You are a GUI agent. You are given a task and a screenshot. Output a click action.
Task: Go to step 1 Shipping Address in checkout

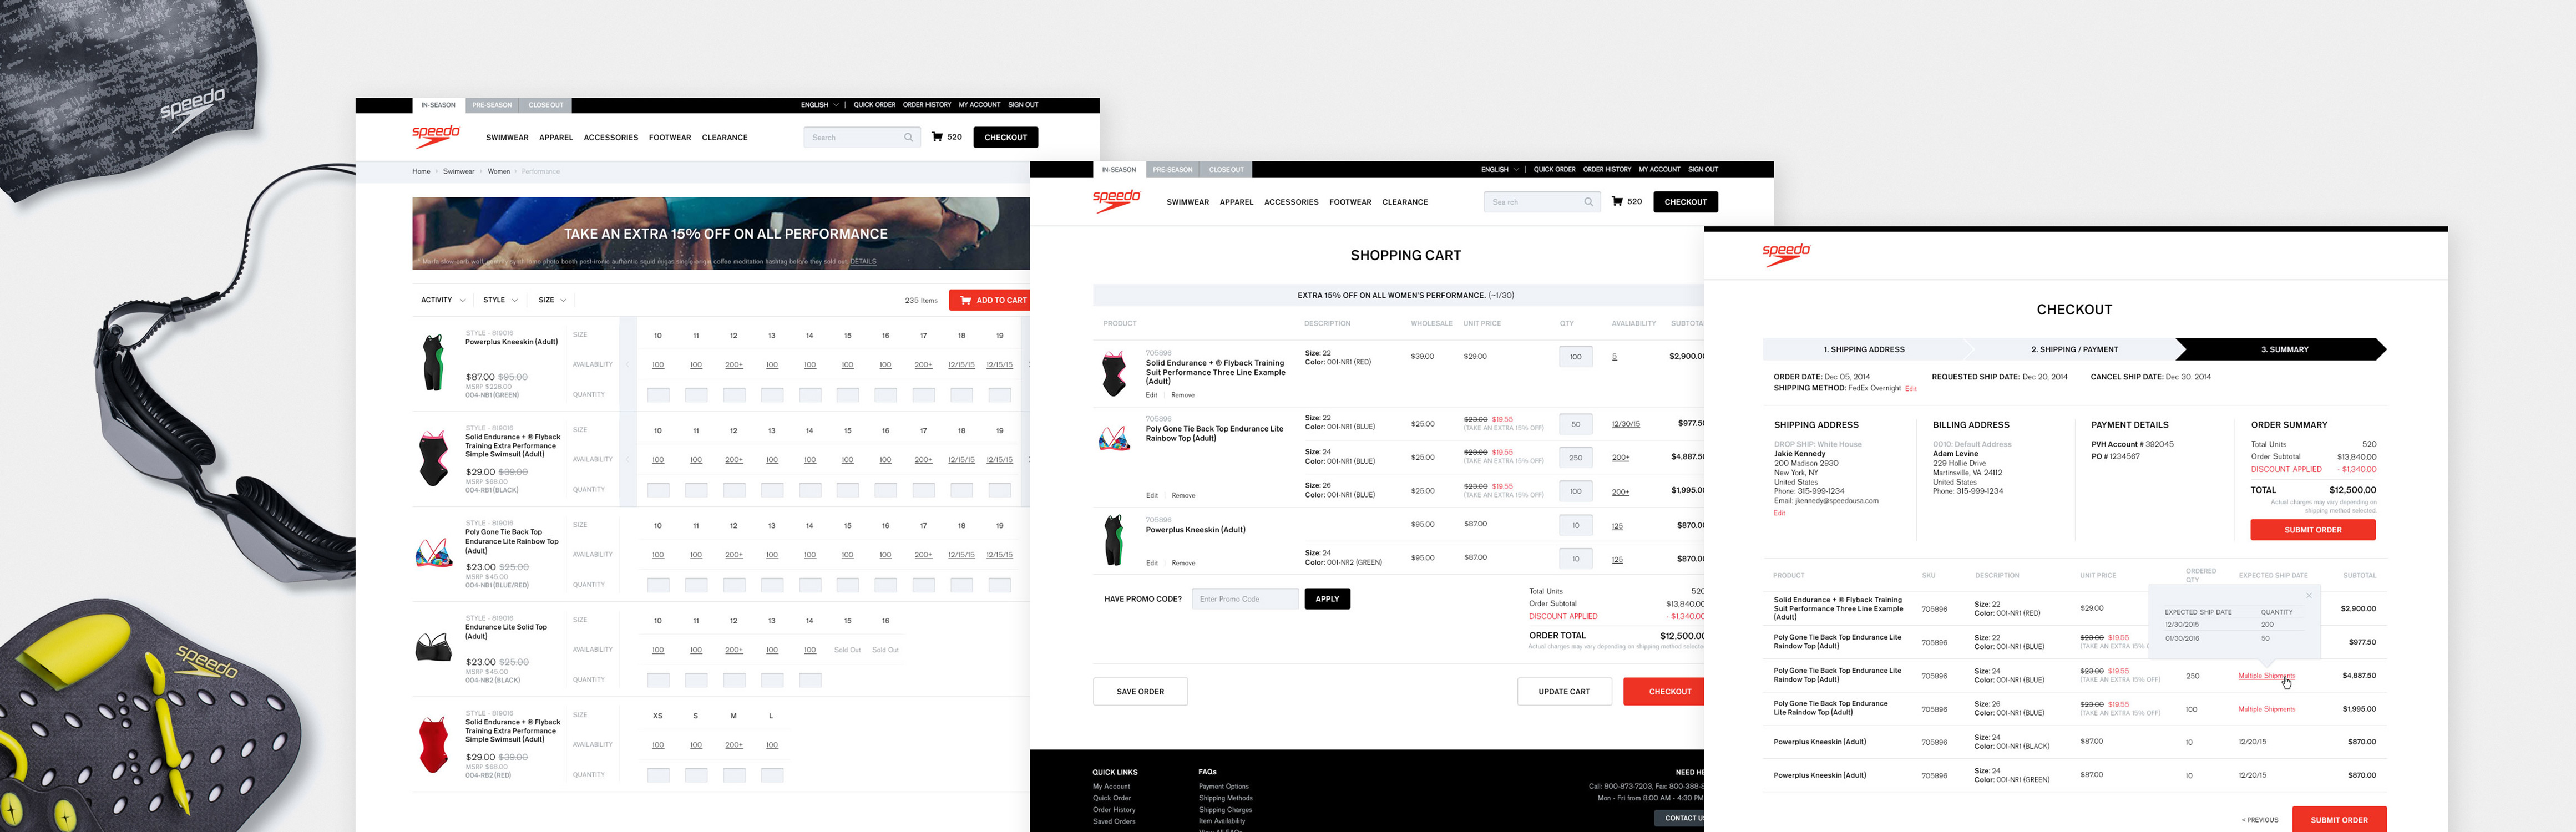(1864, 349)
